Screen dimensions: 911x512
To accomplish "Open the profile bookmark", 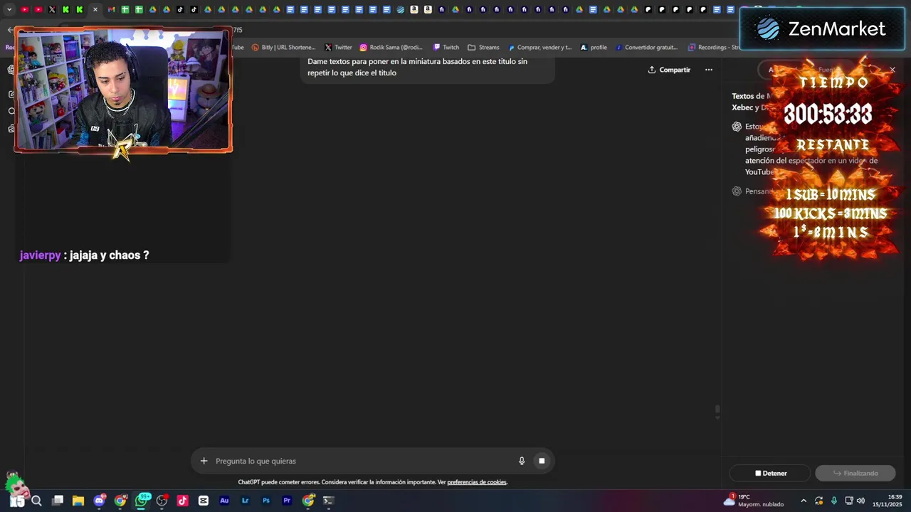I will click(594, 48).
